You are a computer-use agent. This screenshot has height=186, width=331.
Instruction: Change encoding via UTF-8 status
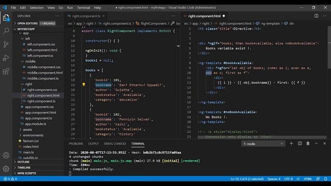pyautogui.click(x=289, y=179)
